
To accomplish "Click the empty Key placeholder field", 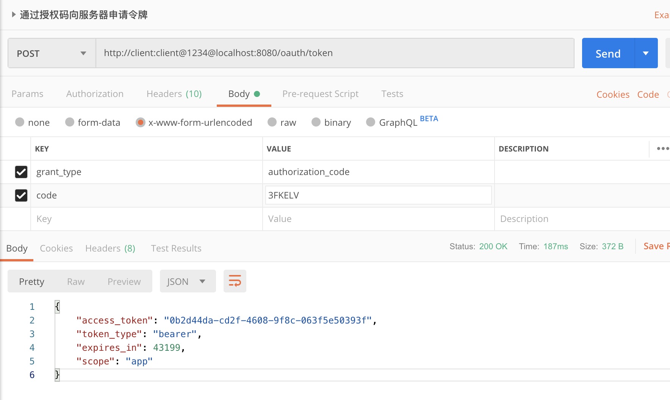I will [x=147, y=219].
